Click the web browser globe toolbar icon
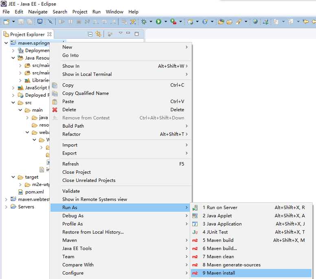Image resolution: width=316 pixels, height=279 pixels. 255,21
